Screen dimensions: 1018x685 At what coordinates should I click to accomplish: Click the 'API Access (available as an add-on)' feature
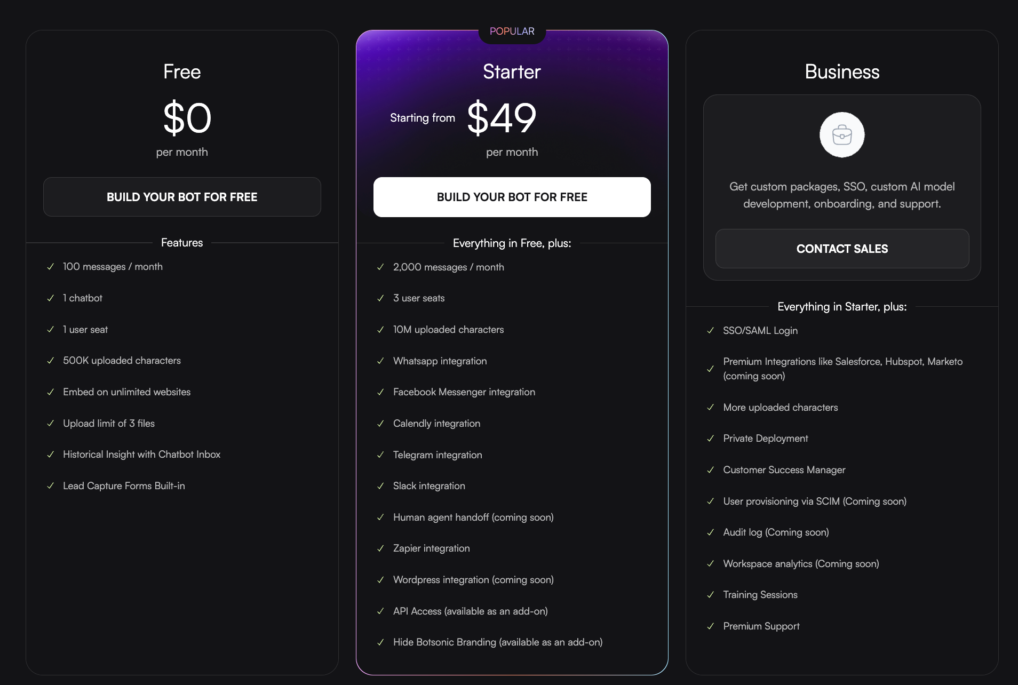pyautogui.click(x=470, y=611)
